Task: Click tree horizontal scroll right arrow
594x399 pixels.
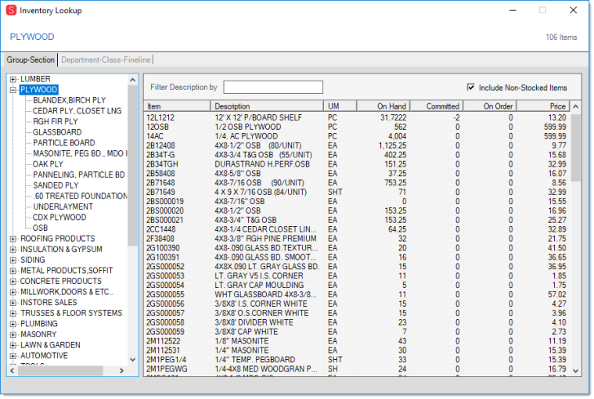Action: 121,371
